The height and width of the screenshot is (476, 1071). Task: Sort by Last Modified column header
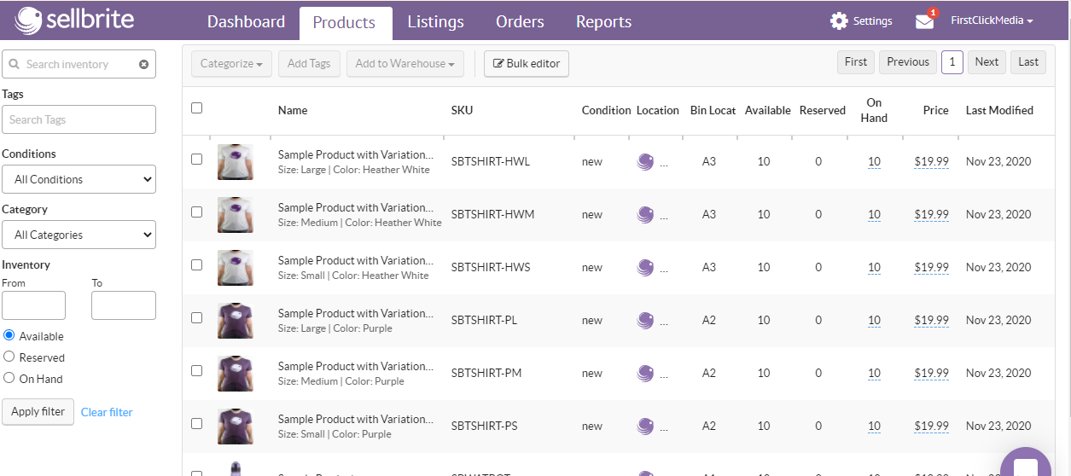coord(999,110)
